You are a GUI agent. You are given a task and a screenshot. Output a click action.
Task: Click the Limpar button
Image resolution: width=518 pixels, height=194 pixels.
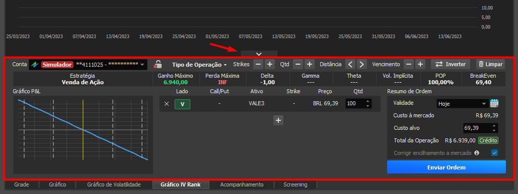(x=491, y=65)
